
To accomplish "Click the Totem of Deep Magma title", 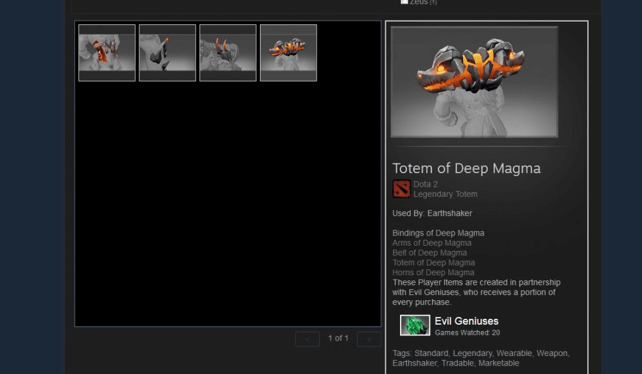I will pyautogui.click(x=466, y=168).
